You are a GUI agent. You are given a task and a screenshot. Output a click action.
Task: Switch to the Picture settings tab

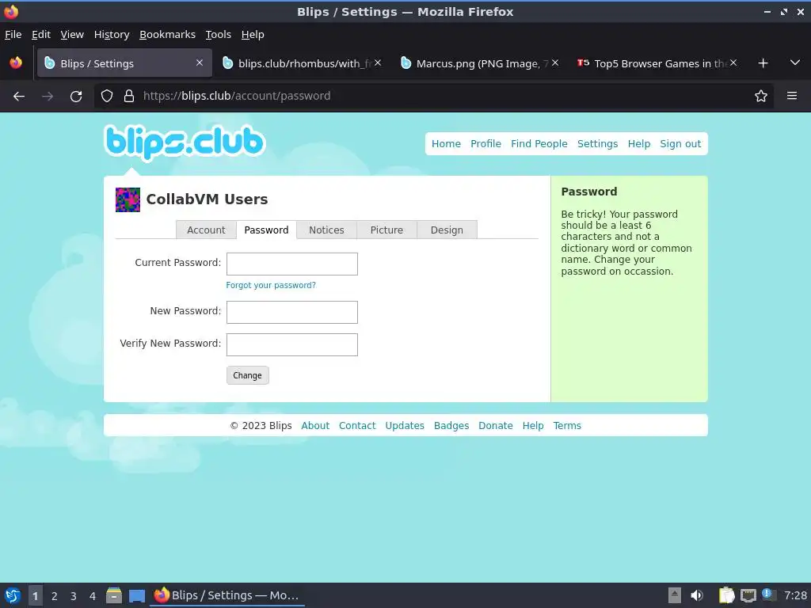click(386, 230)
